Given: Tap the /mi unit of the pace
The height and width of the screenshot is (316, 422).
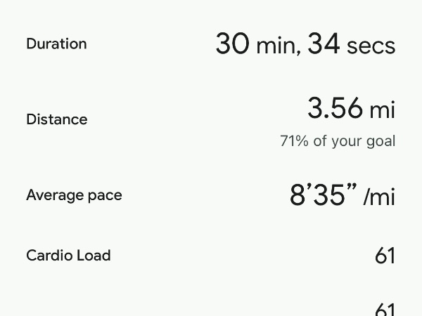Looking at the screenshot, I should pos(380,197).
